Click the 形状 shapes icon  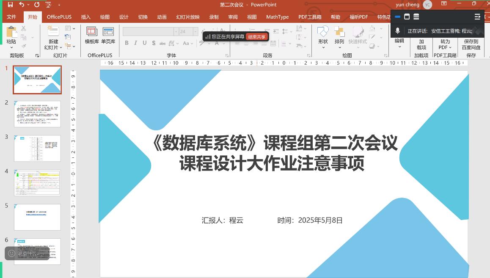coord(323,35)
